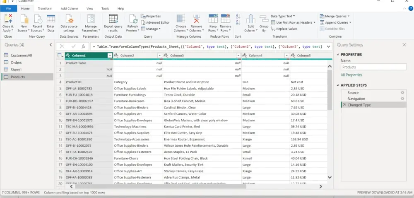
Task: Click the Keep Rows icon
Action: coord(213,19)
